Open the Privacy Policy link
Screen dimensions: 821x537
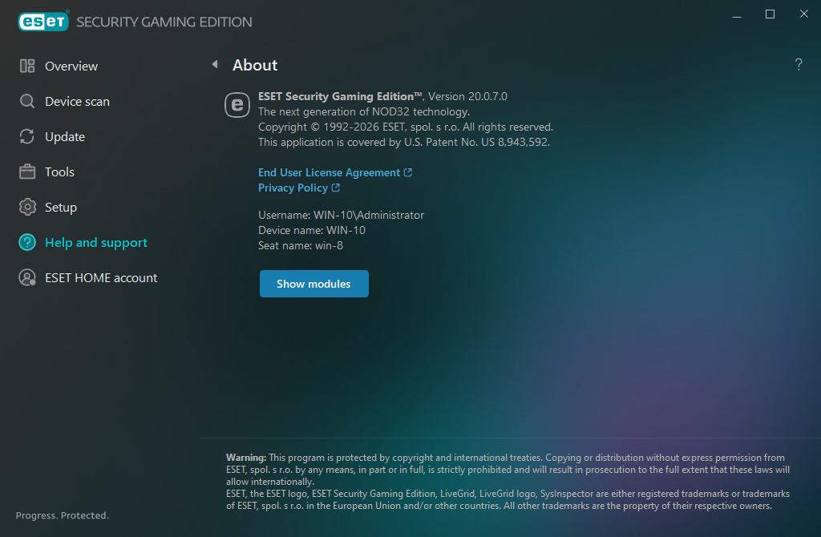(x=293, y=188)
